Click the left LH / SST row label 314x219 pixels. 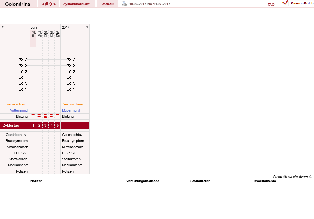point(21,153)
